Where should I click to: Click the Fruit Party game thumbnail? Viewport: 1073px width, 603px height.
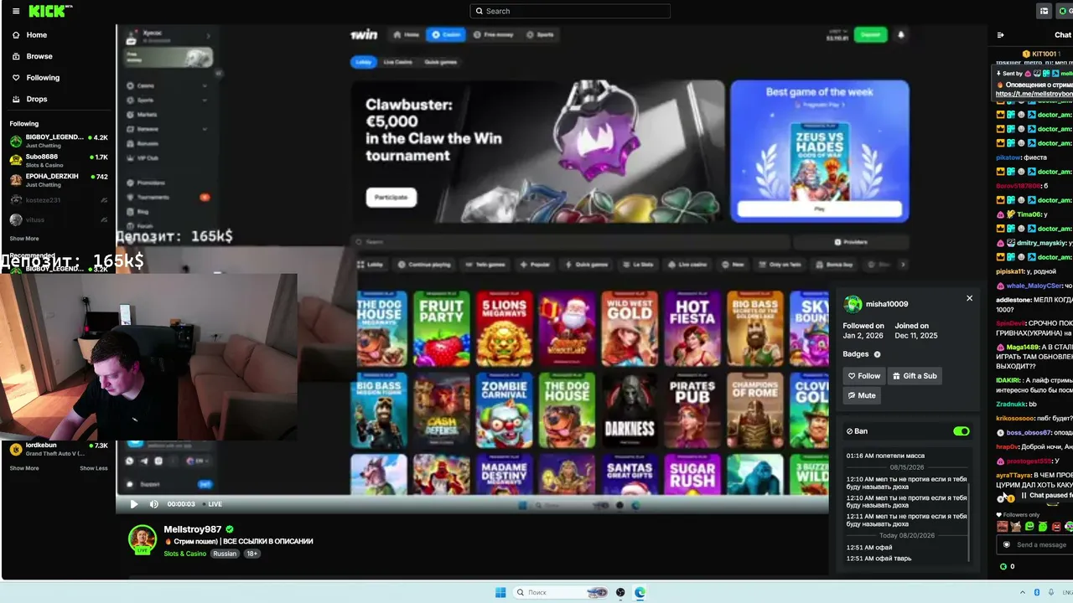pos(442,328)
